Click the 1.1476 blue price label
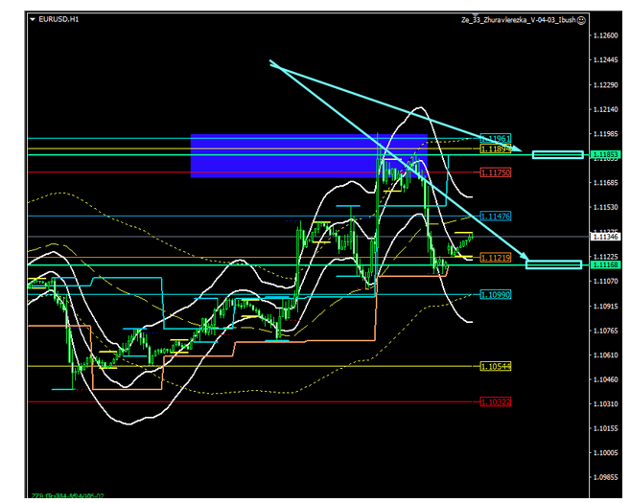 pyautogui.click(x=497, y=217)
